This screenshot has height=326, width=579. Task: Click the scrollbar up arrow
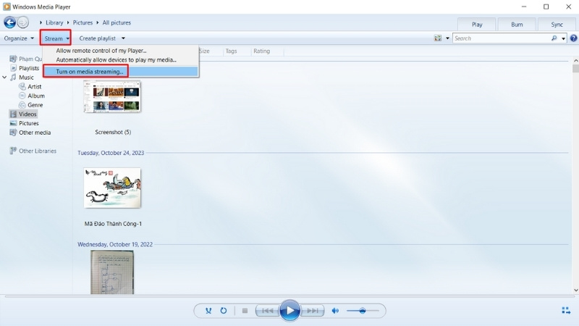pyautogui.click(x=575, y=60)
